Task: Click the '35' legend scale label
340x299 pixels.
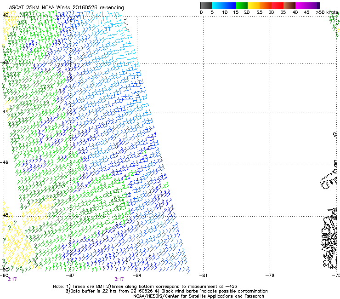Action: [283, 12]
